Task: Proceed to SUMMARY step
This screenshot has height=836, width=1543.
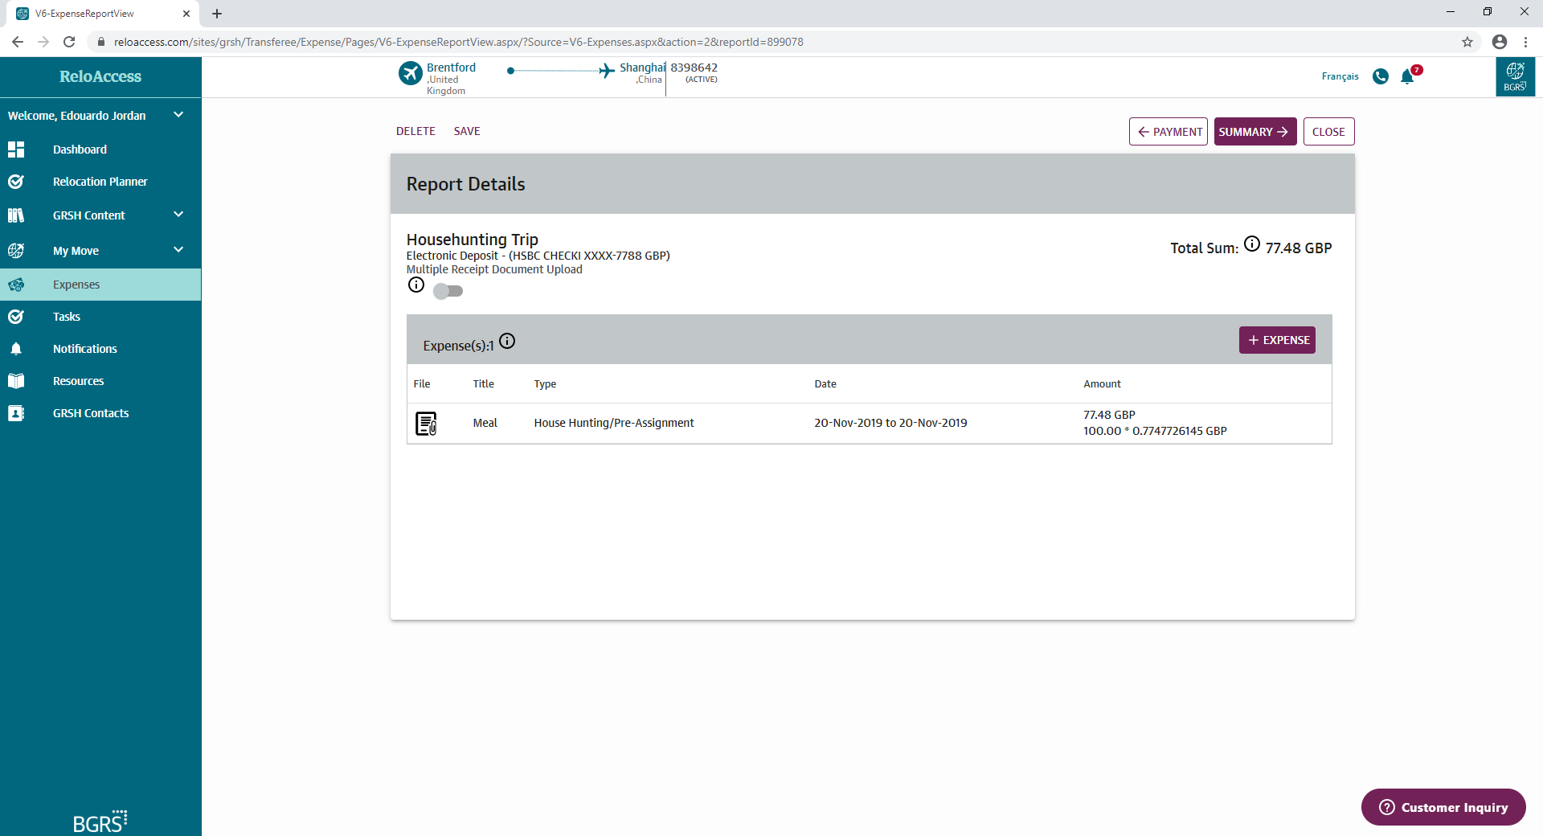Action: 1255,132
